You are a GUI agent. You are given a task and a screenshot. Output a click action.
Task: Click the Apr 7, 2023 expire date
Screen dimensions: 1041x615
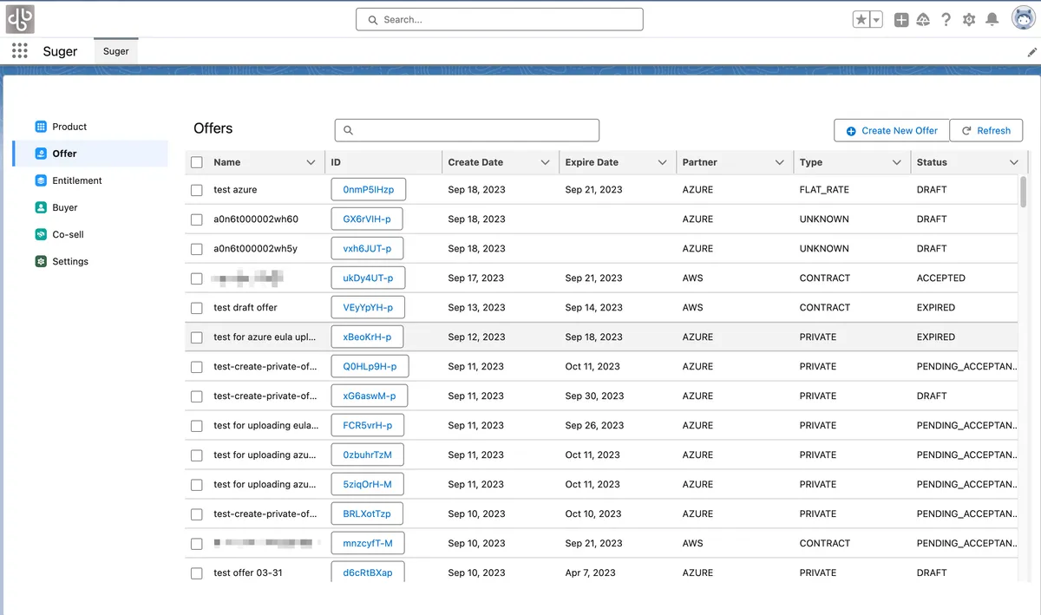tap(590, 573)
